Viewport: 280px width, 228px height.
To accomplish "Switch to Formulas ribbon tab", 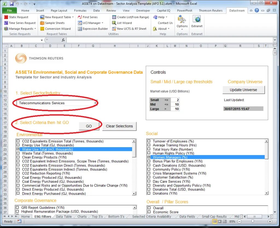I will point(80,11).
